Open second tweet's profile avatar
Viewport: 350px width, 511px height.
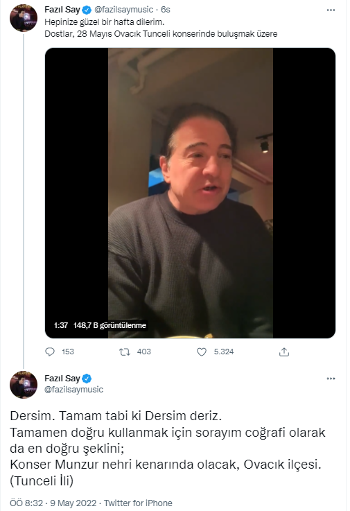point(24,385)
